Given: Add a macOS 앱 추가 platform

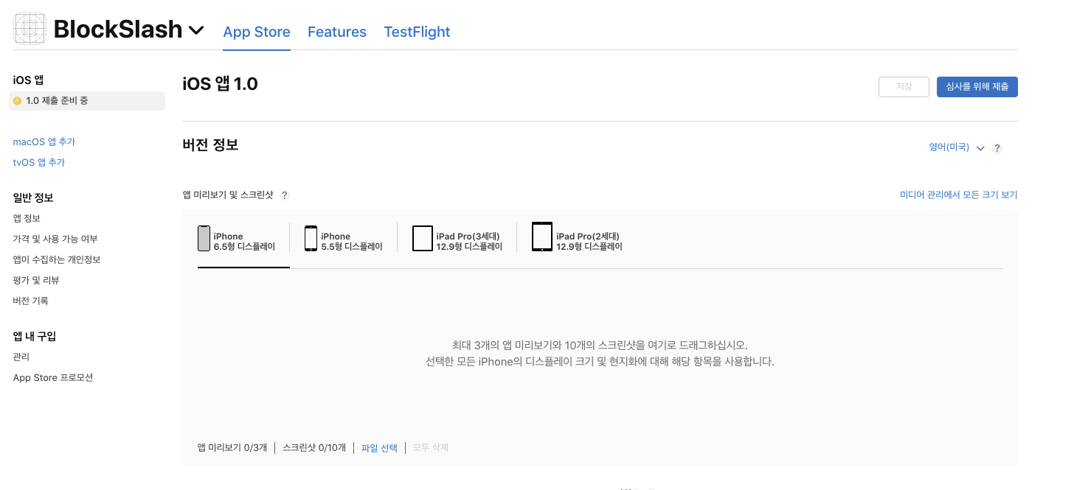Looking at the screenshot, I should point(44,141).
